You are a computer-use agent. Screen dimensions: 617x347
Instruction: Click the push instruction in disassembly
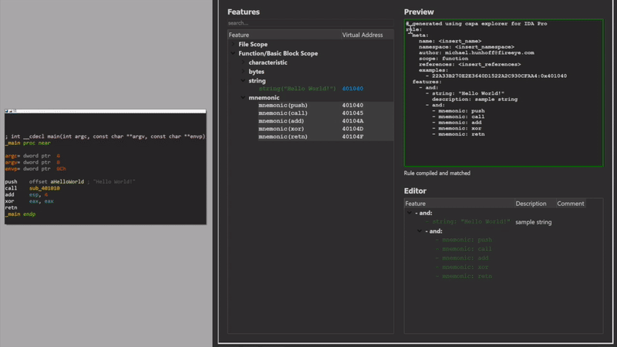[11, 182]
